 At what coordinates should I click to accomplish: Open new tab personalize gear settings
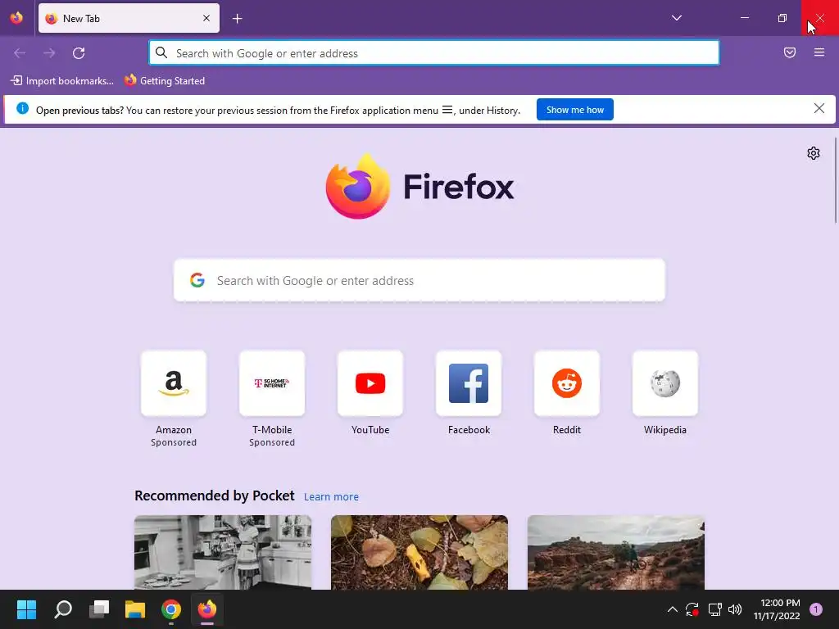[x=814, y=153]
